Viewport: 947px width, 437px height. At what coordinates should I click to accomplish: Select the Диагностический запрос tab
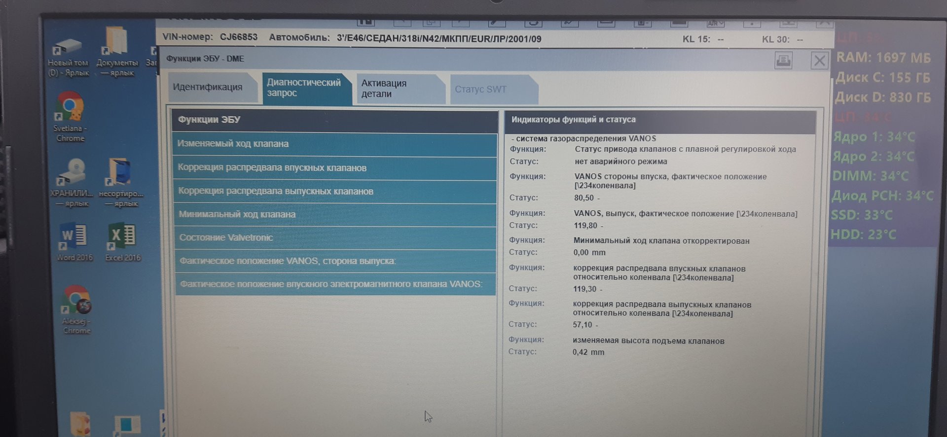pos(306,88)
